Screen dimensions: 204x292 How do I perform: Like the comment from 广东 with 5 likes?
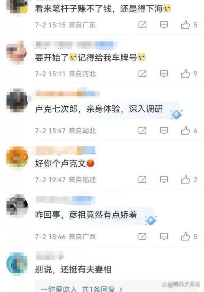[x=185, y=25]
